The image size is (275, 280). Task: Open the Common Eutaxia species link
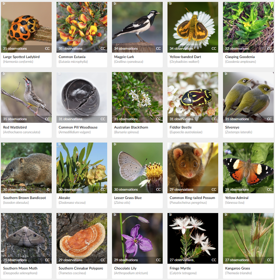point(72,57)
